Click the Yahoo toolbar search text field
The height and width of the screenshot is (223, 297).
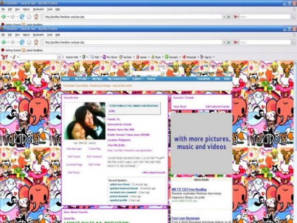38,57
